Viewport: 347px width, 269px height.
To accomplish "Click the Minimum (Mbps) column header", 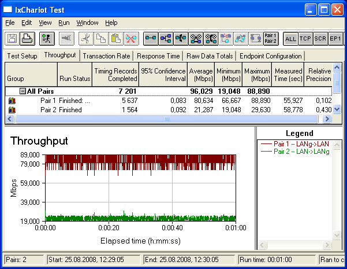I will tap(229, 75).
